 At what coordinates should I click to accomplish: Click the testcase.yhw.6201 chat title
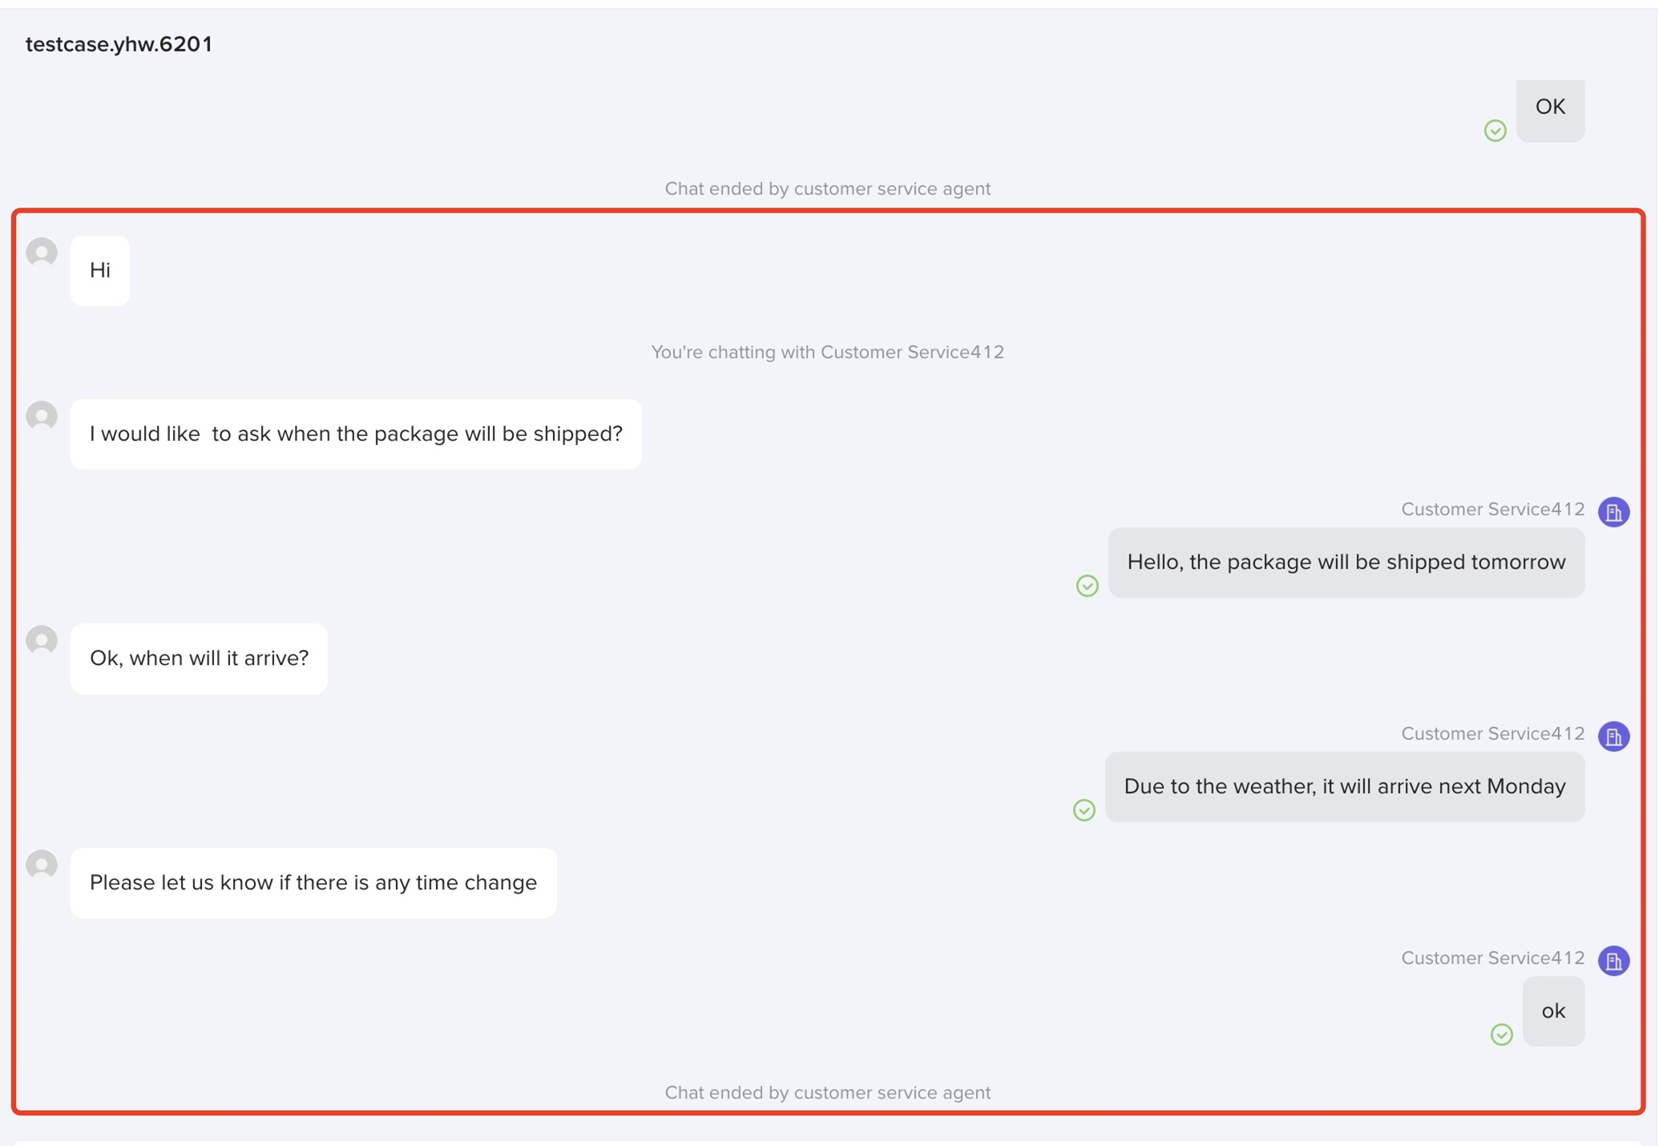tap(119, 44)
